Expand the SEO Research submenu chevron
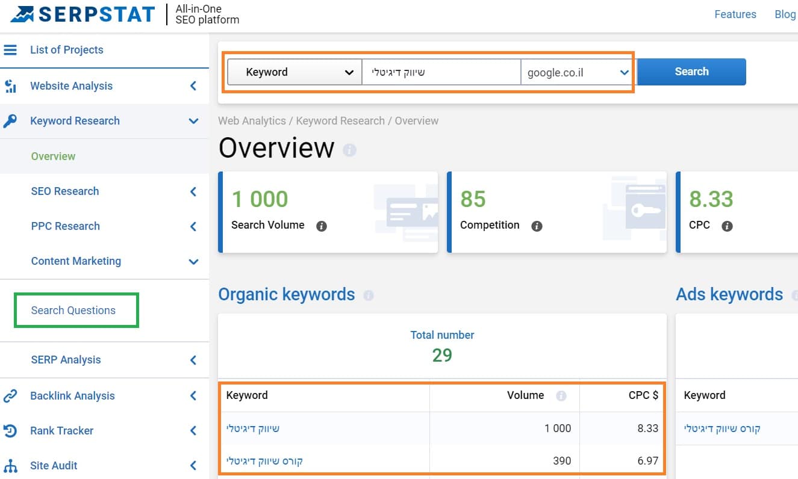This screenshot has width=798, height=479. point(193,191)
